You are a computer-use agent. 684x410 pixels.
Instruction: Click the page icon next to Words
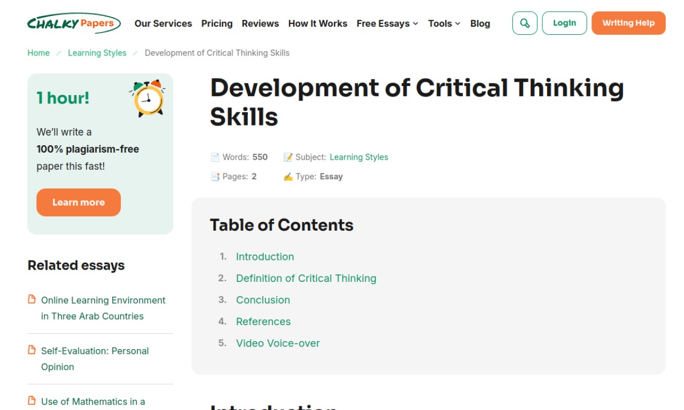[215, 157]
